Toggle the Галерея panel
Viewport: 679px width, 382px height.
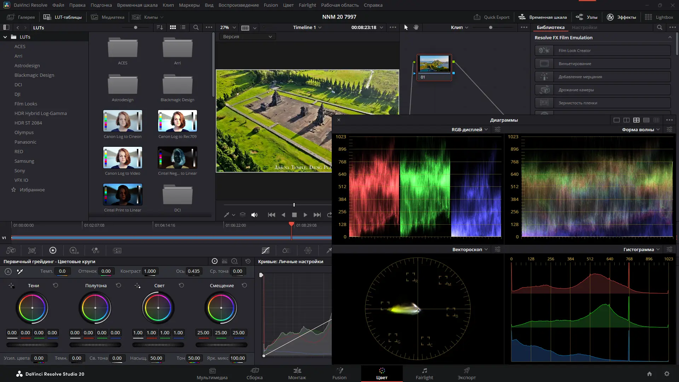click(21, 17)
